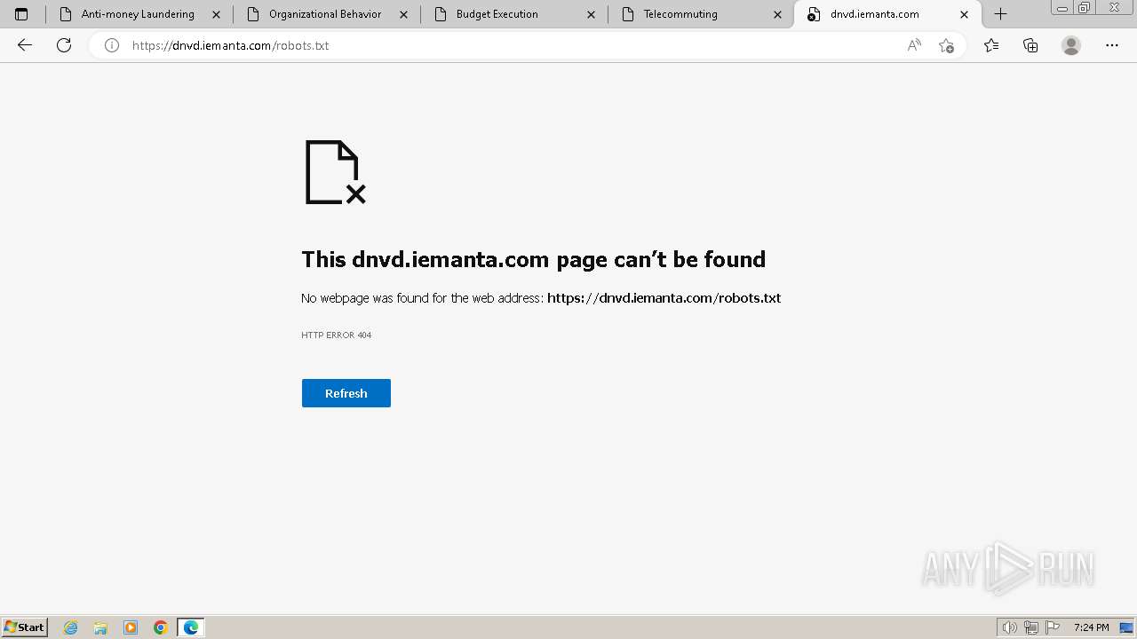The image size is (1137, 639).
Task: Open the volume control tray icon
Action: coord(1010,627)
